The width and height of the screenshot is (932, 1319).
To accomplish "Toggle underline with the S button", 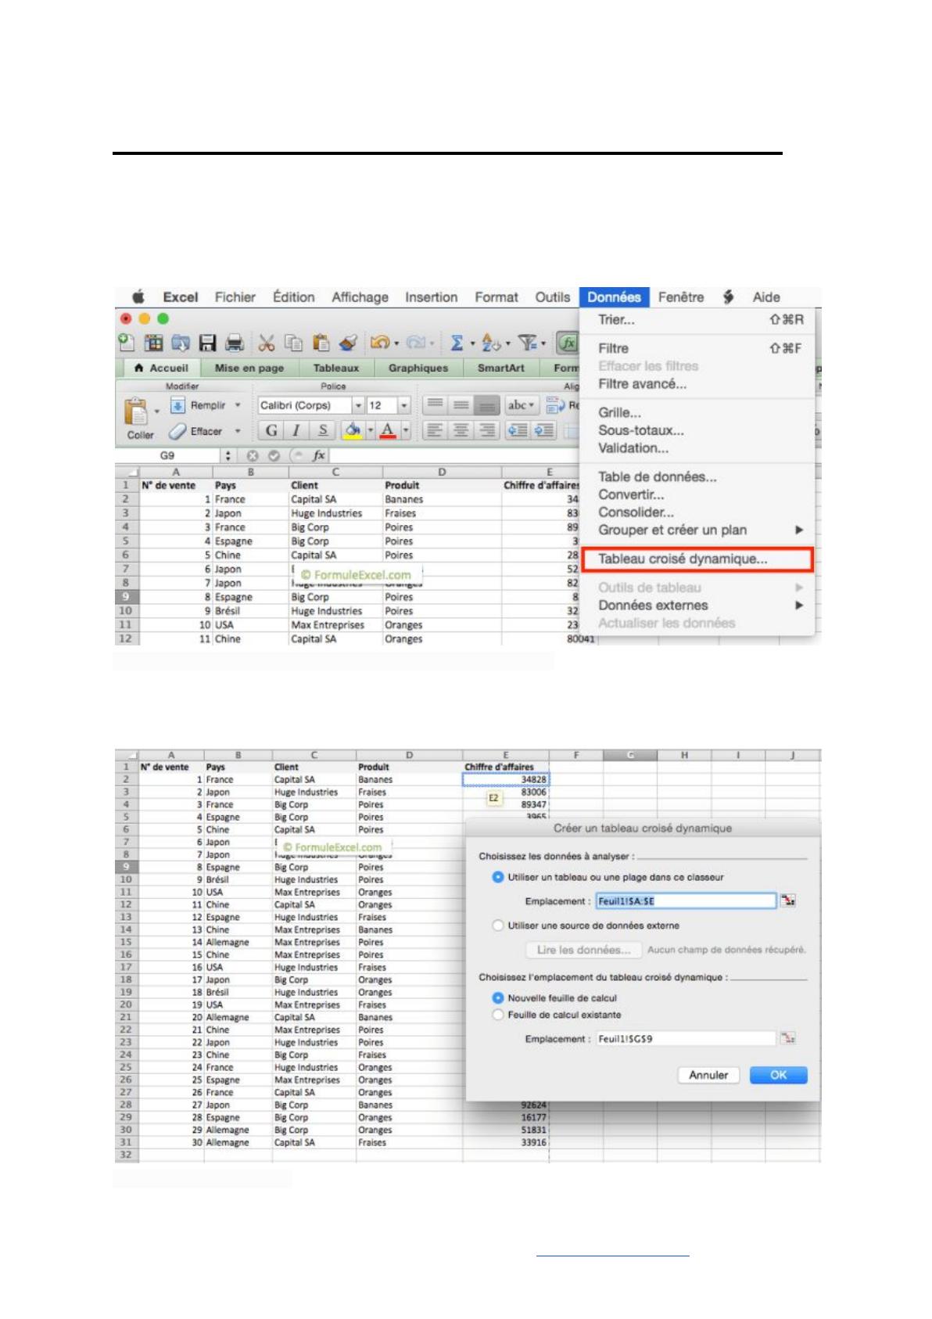I will [322, 430].
